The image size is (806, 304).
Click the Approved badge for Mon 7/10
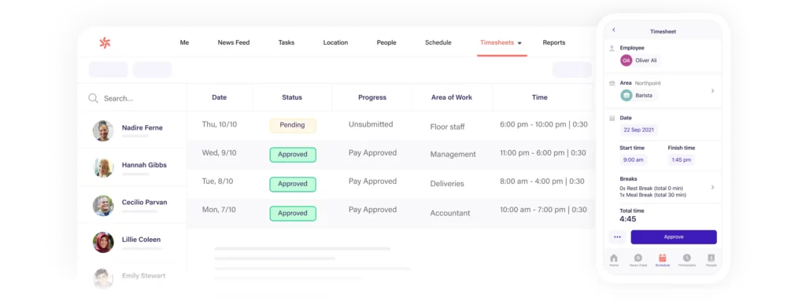tap(293, 213)
